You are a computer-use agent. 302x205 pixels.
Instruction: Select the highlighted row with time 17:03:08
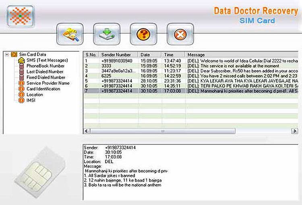click(x=191, y=91)
